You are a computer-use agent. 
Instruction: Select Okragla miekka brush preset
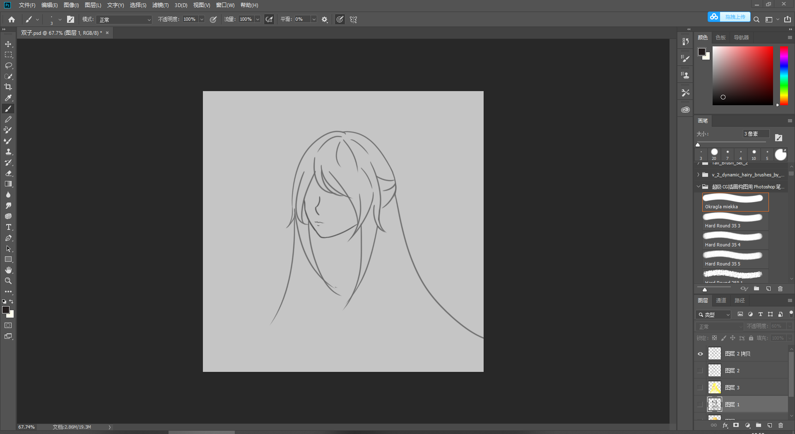point(735,202)
